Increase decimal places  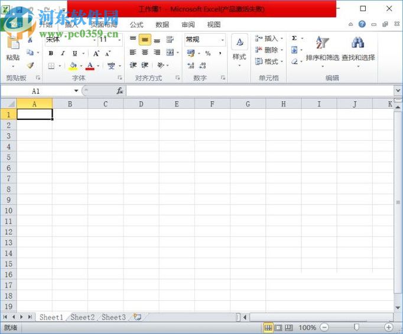[191, 66]
